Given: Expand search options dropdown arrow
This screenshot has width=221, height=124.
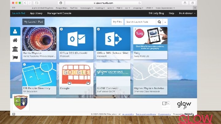Looking at the screenshot, I should (165, 22).
